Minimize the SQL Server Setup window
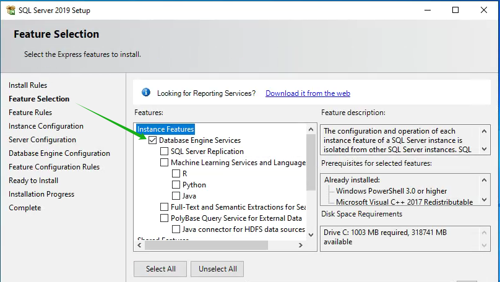500x282 pixels. [x=428, y=10]
